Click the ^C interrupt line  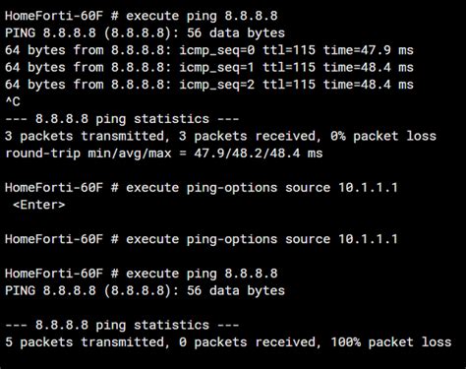[13, 101]
